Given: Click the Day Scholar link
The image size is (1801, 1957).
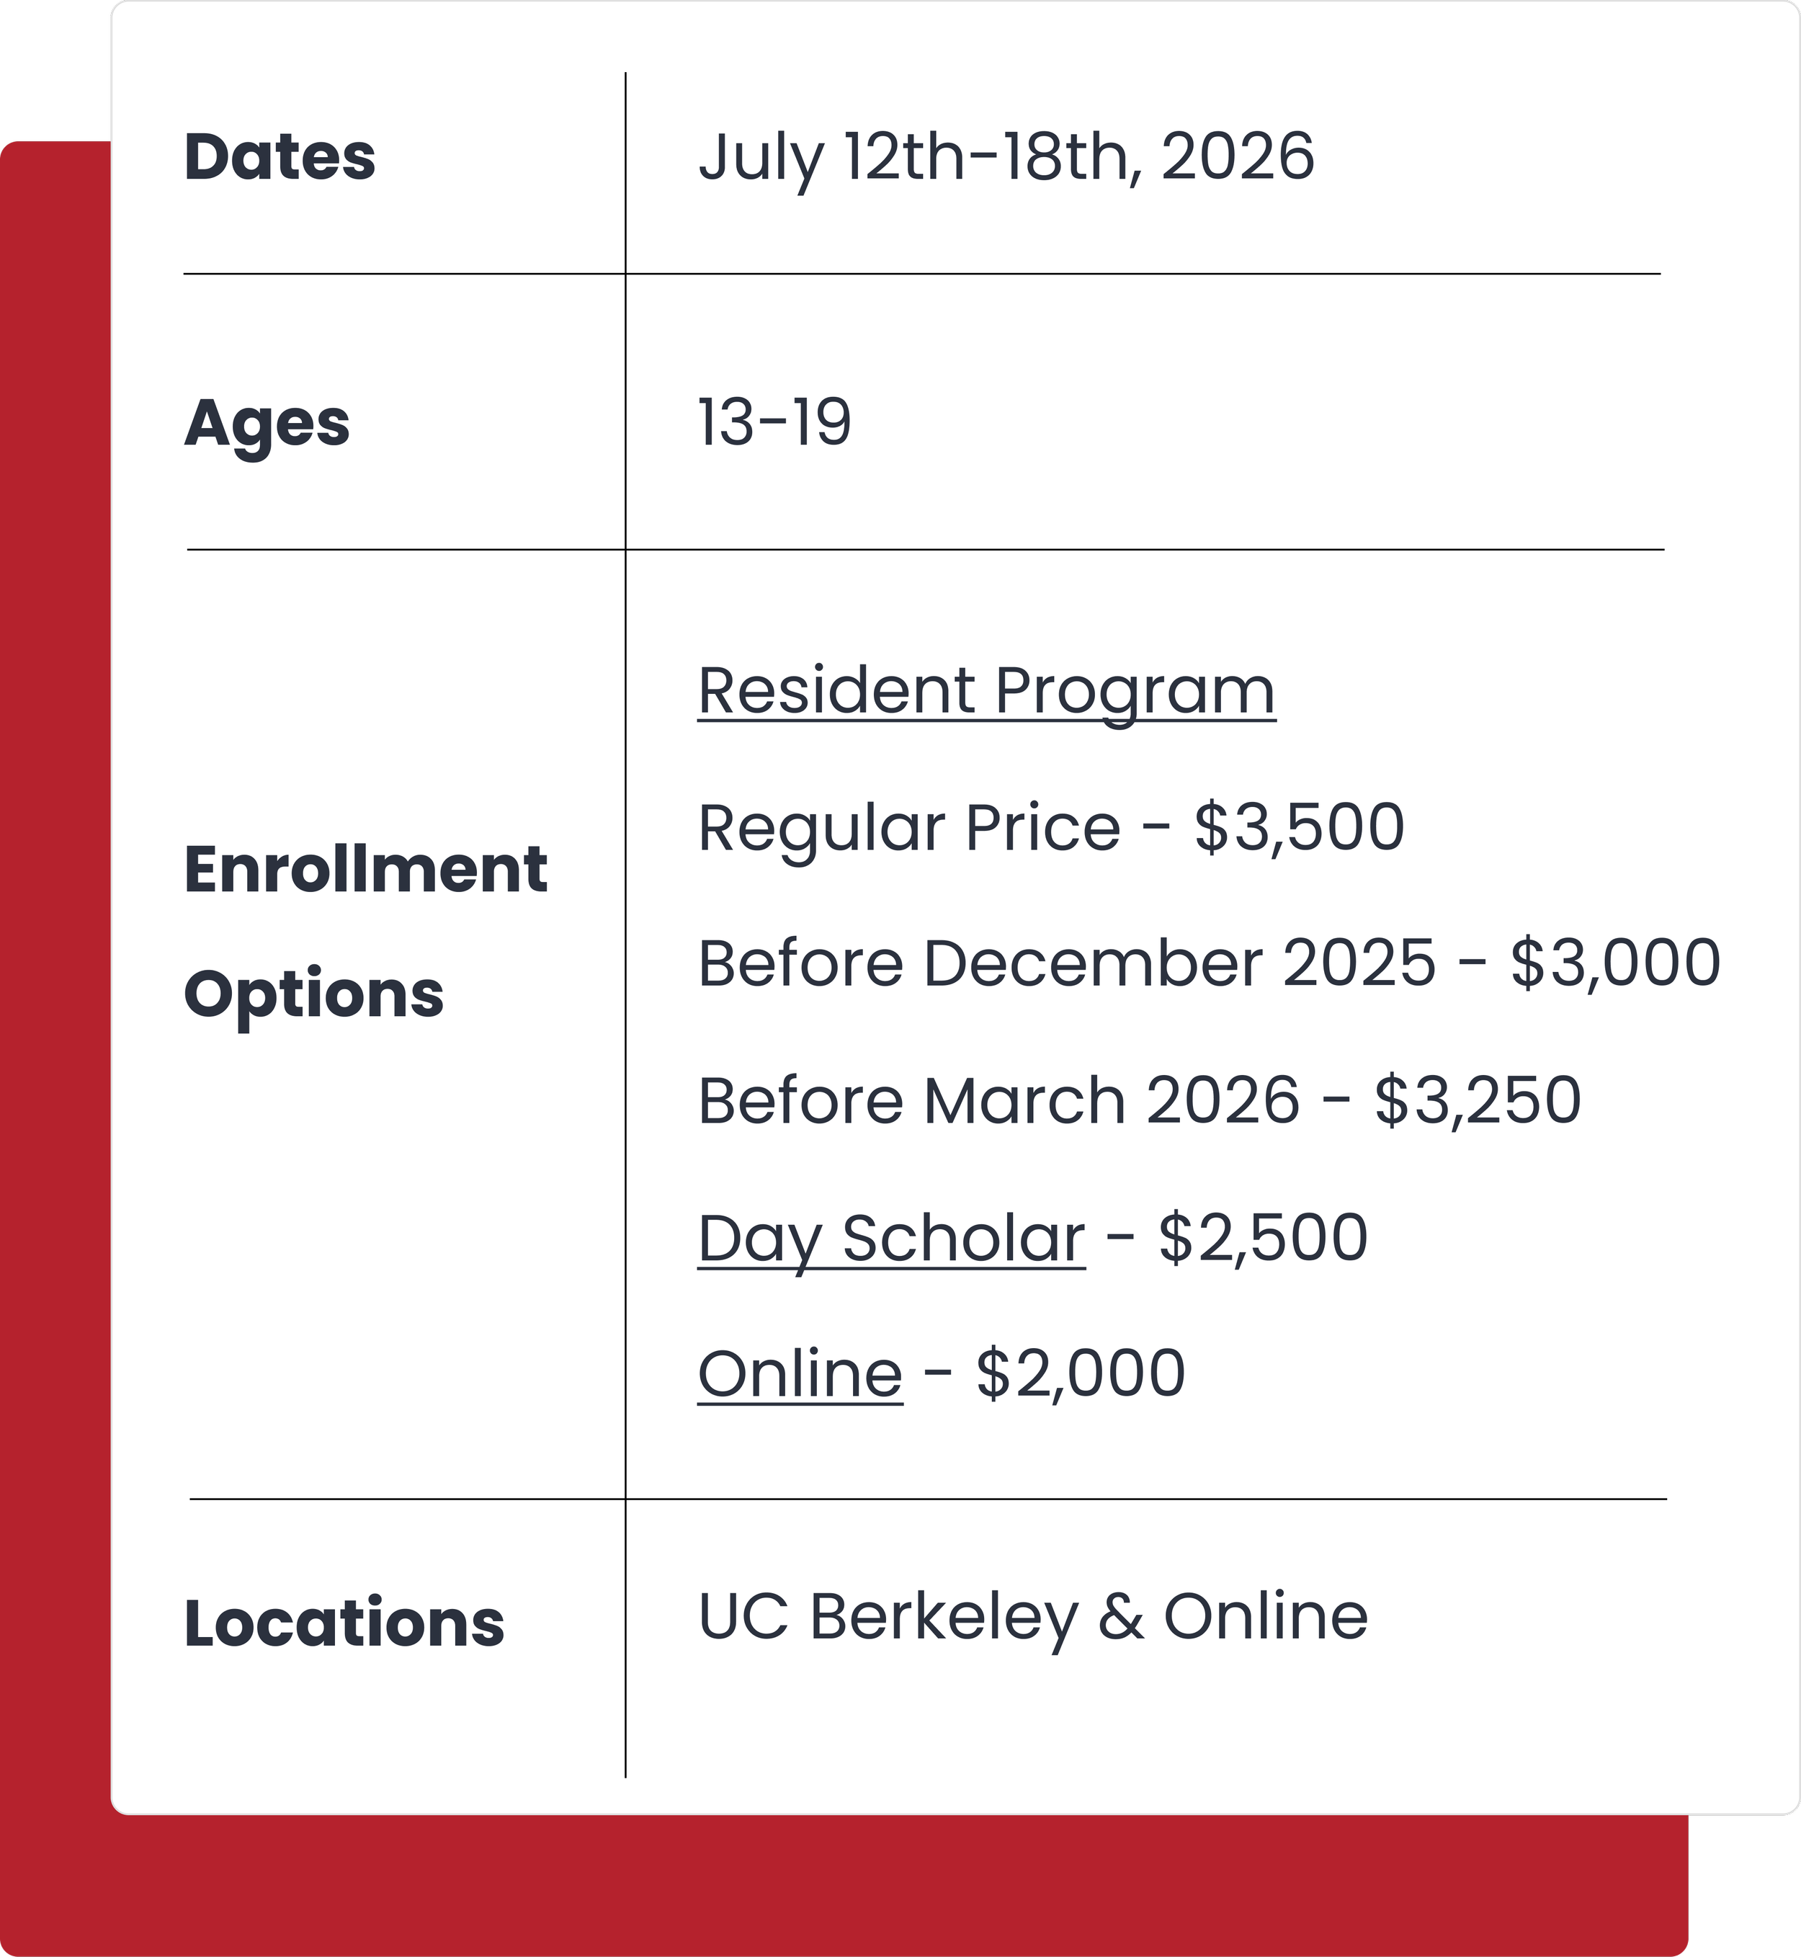Looking at the screenshot, I should (890, 1238).
